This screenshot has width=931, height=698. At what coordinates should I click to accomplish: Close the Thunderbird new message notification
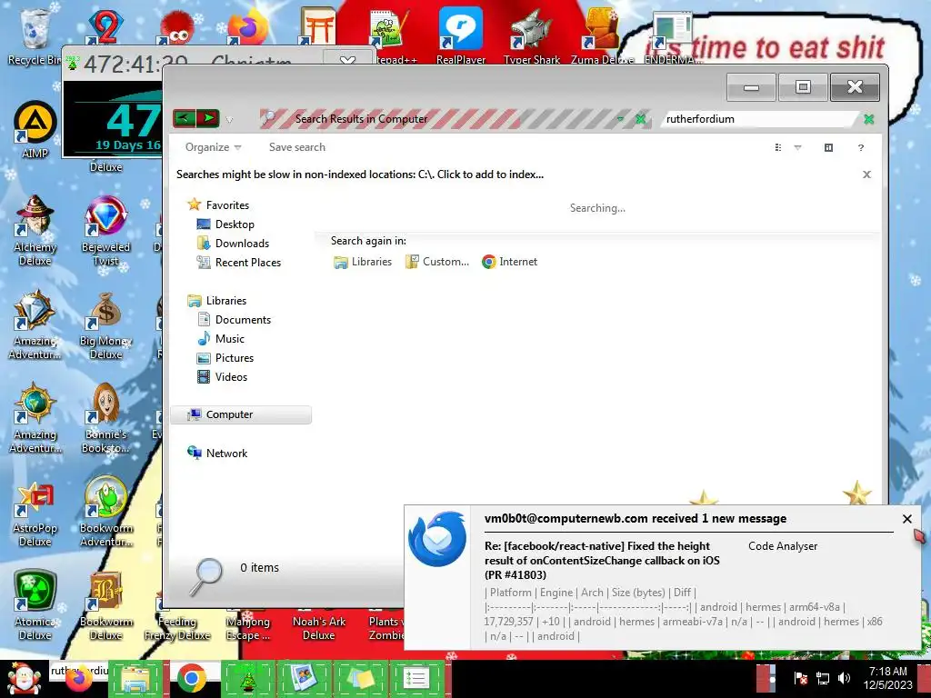[x=906, y=519]
